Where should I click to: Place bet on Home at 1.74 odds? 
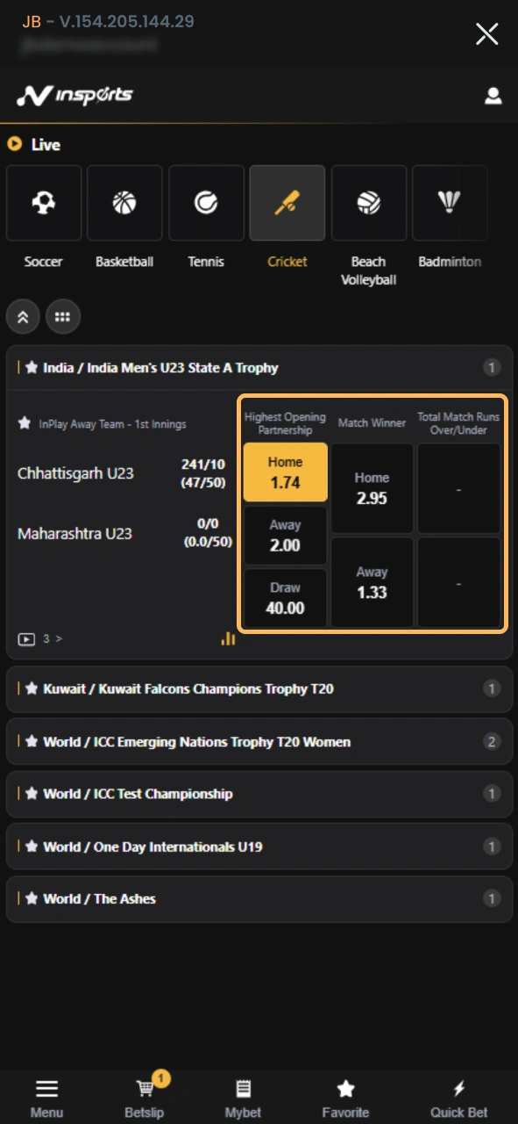[284, 472]
